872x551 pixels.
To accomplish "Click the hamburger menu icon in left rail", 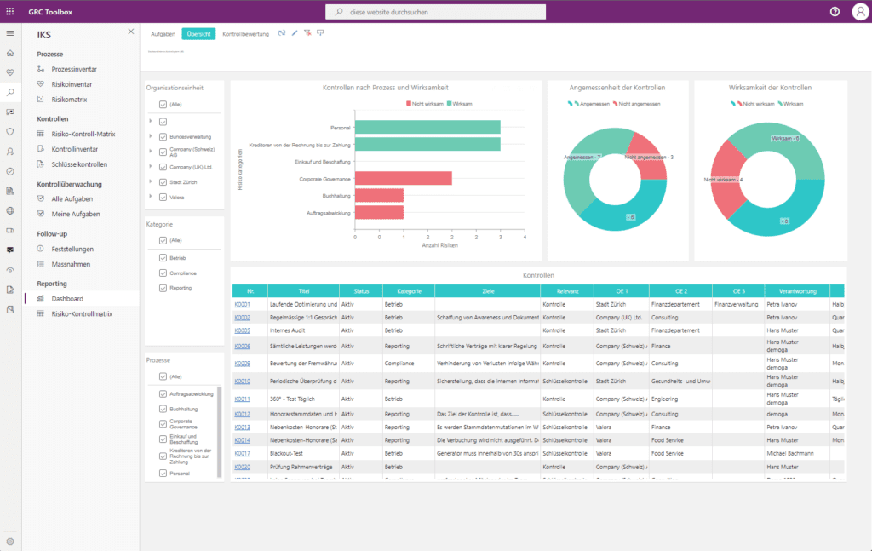I will click(x=10, y=33).
